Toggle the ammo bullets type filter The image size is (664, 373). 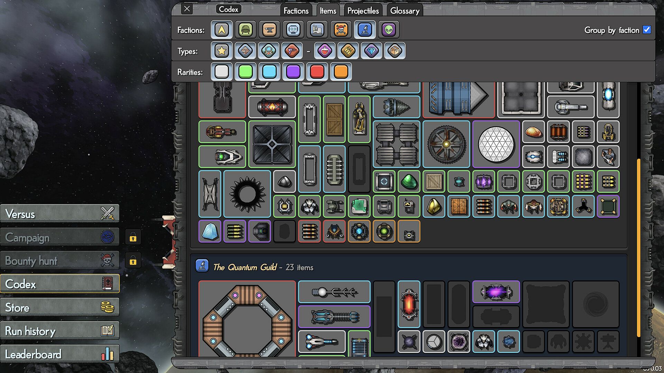tap(348, 51)
